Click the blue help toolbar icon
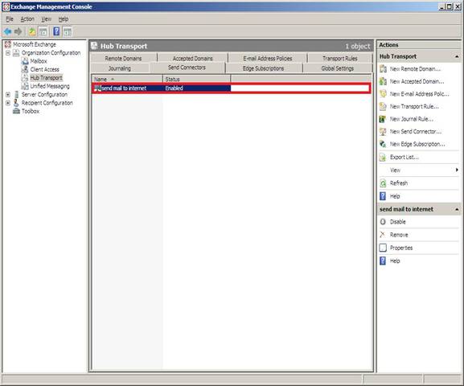The height and width of the screenshot is (386, 464). pyautogui.click(x=56, y=31)
